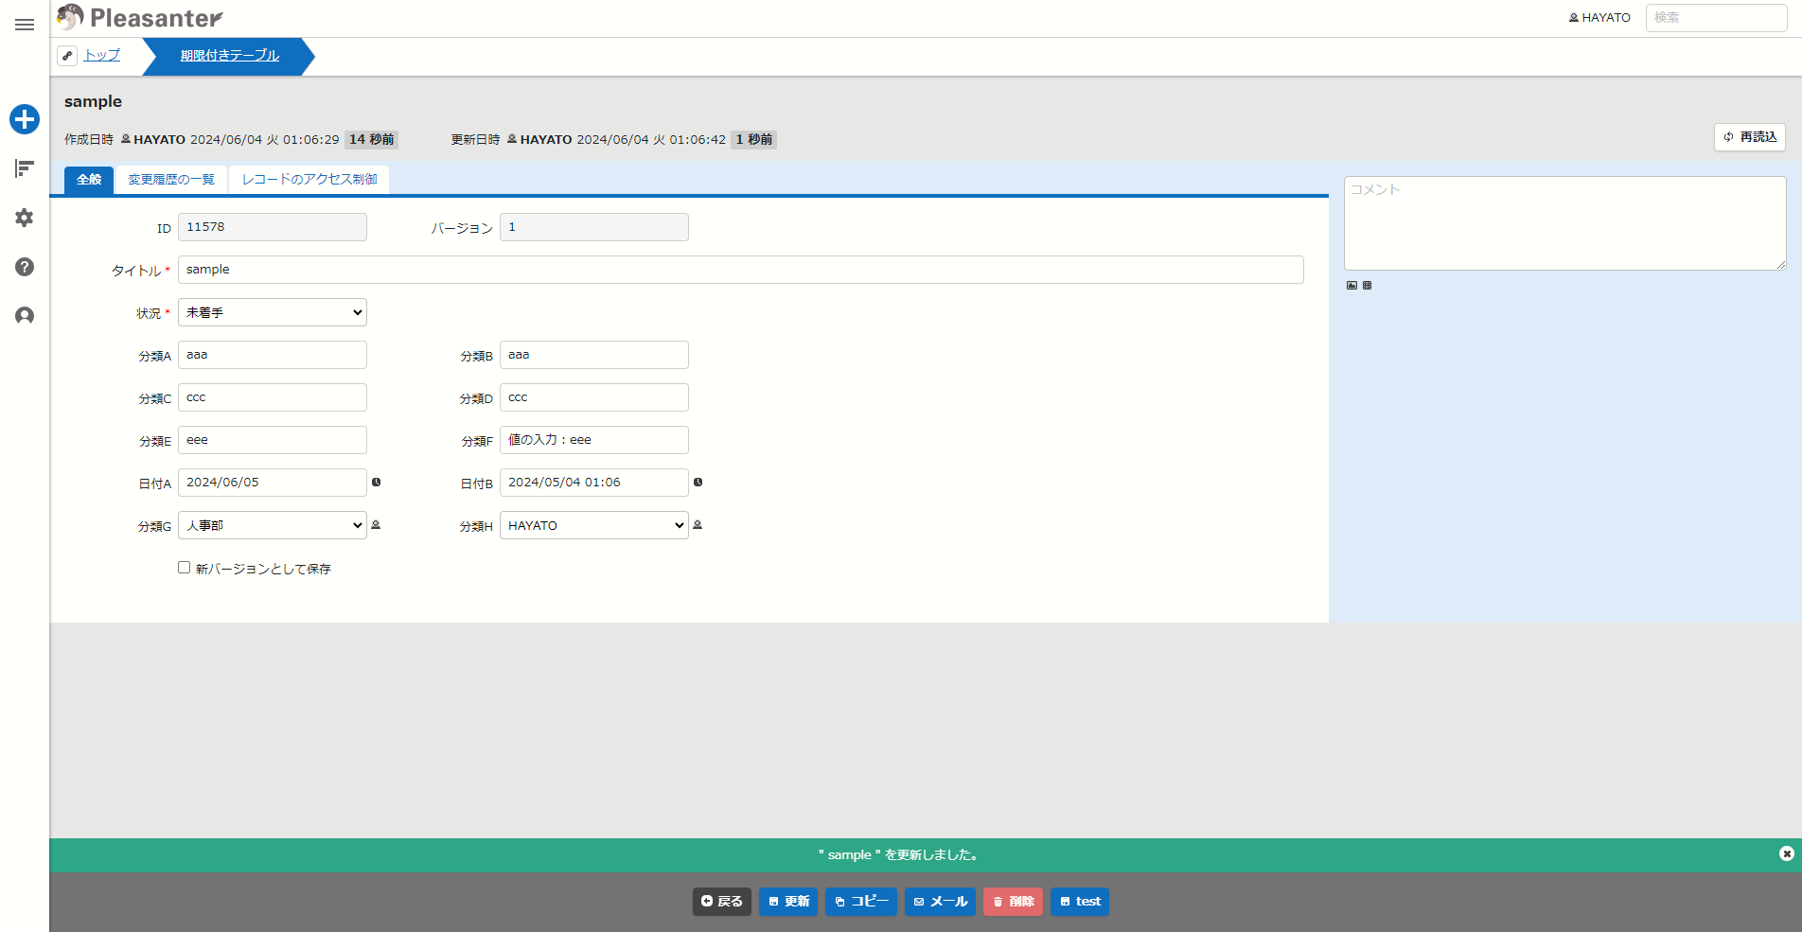Click the 戻る back button
This screenshot has height=932, width=1802.
[722, 902]
